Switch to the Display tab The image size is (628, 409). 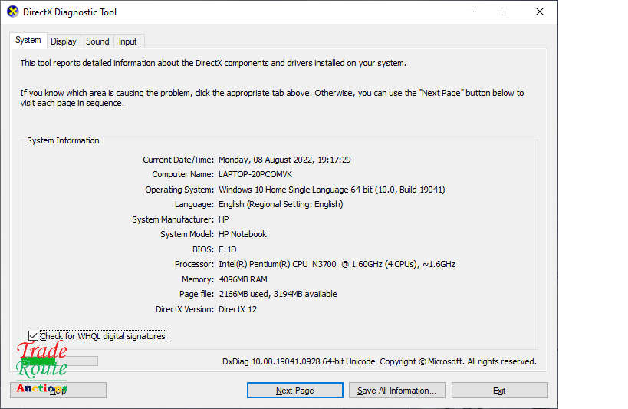point(64,41)
